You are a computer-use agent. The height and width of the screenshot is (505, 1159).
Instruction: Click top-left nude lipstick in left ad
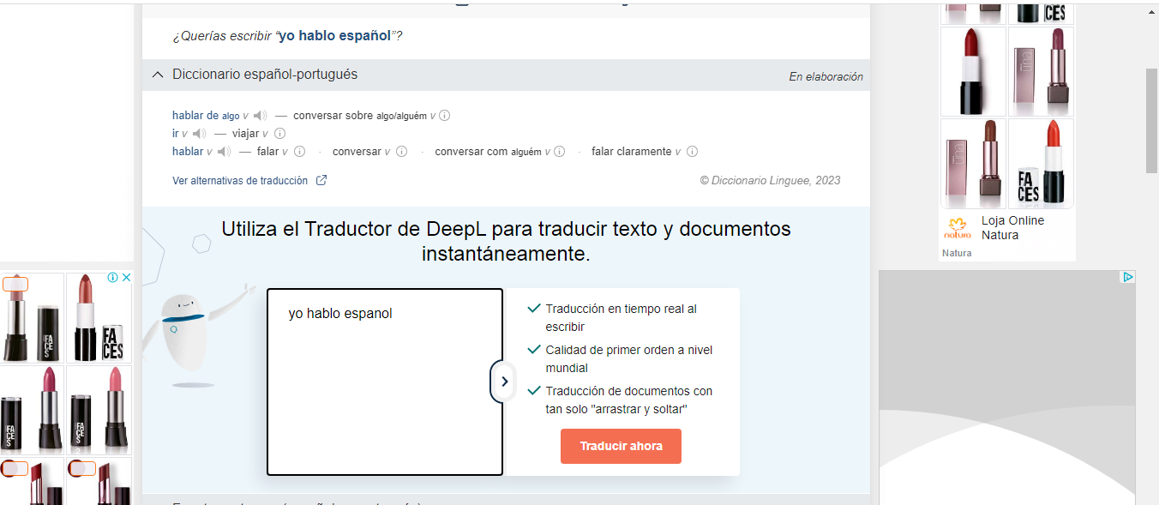[x=32, y=318]
